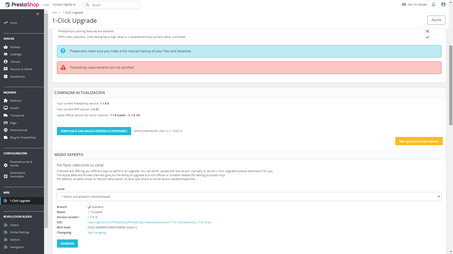
Task: Click the Available green check next to Branch
Action: 89,207
